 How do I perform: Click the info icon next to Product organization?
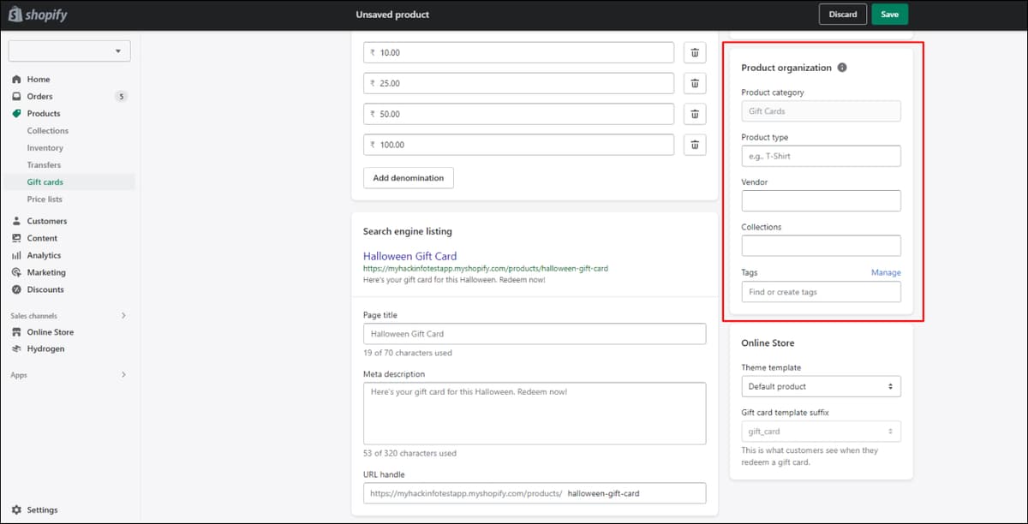tap(842, 68)
